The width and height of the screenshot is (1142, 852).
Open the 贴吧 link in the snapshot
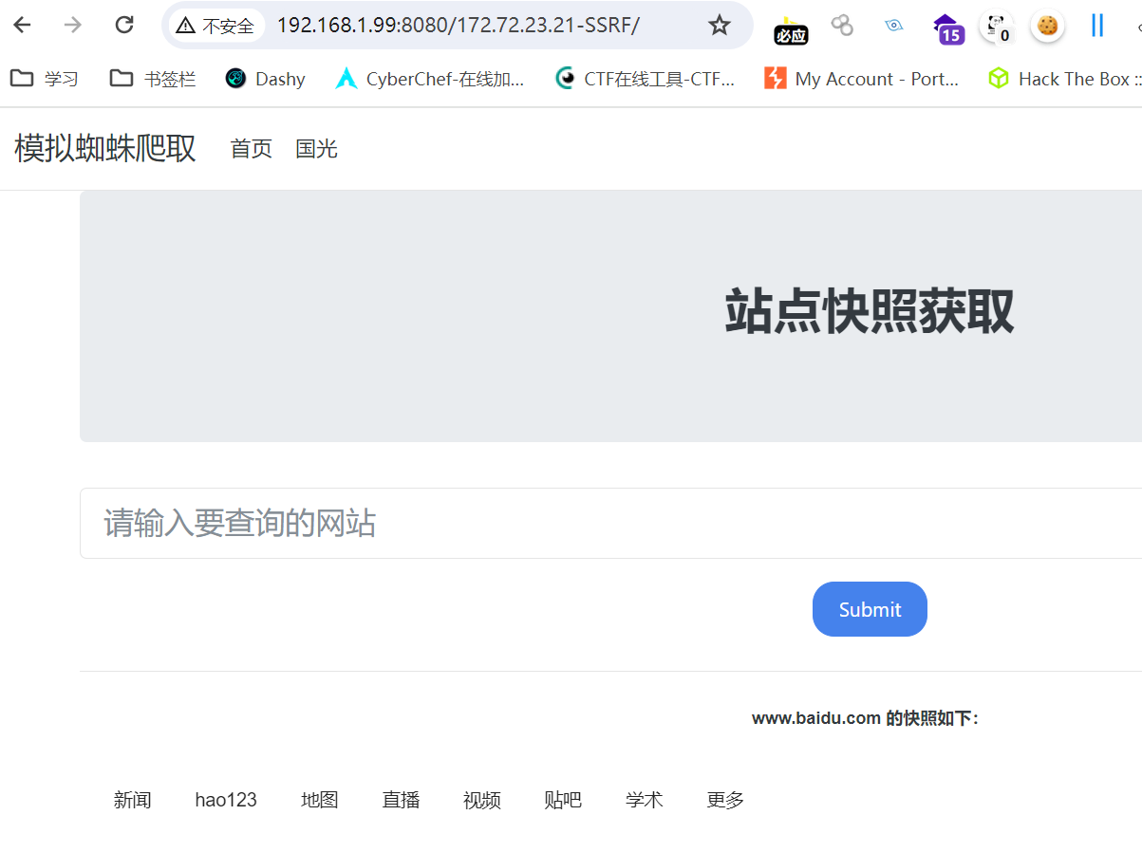point(563,800)
